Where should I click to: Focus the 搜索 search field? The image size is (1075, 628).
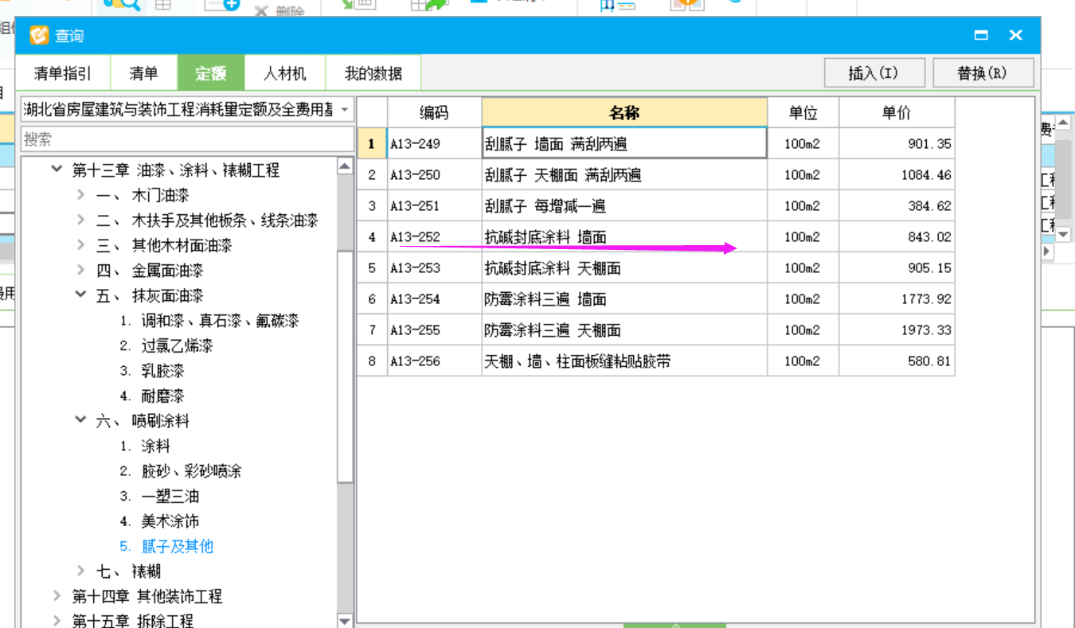coord(187,139)
